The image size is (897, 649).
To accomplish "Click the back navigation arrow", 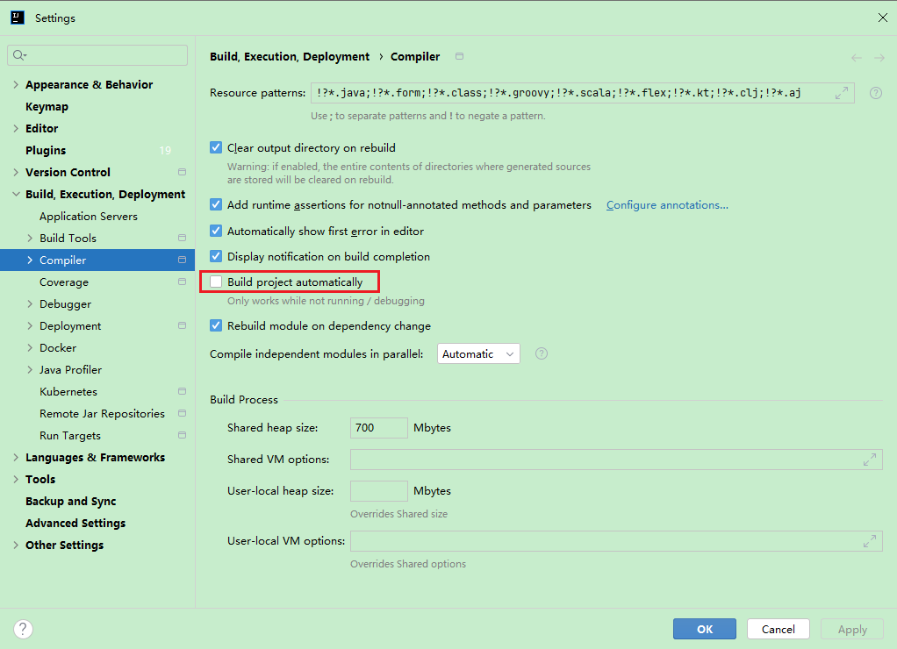I will point(857,58).
